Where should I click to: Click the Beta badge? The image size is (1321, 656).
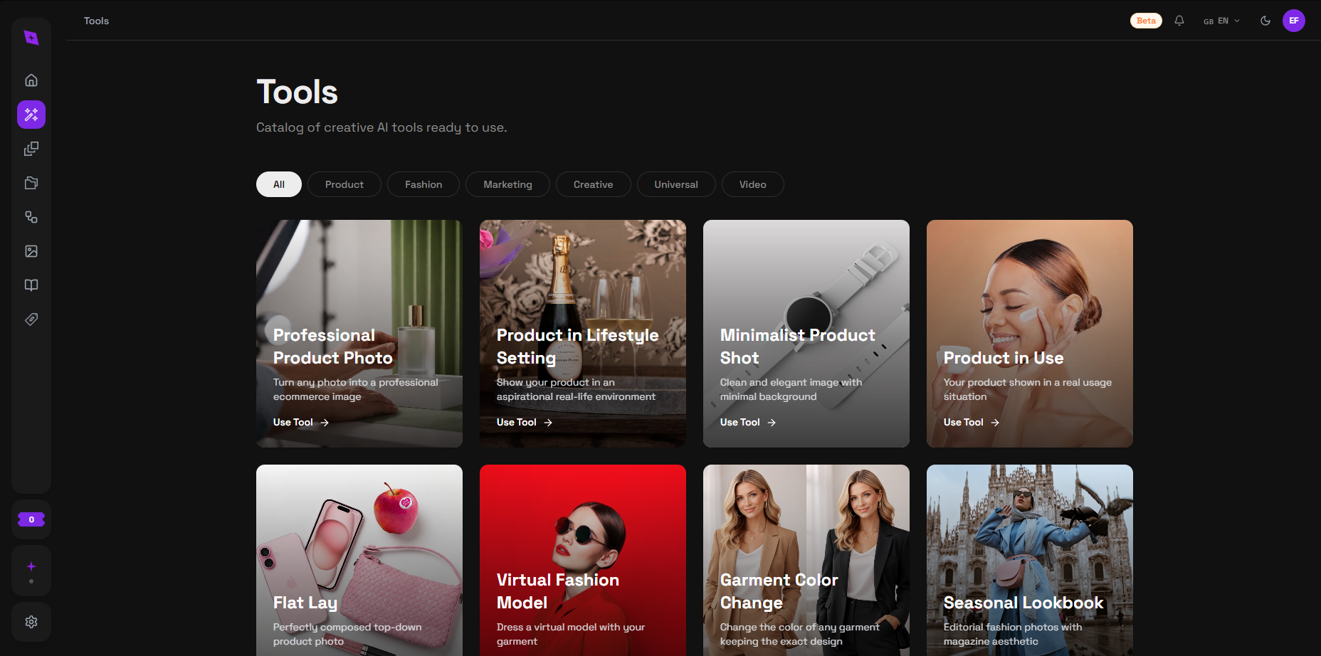pos(1146,21)
